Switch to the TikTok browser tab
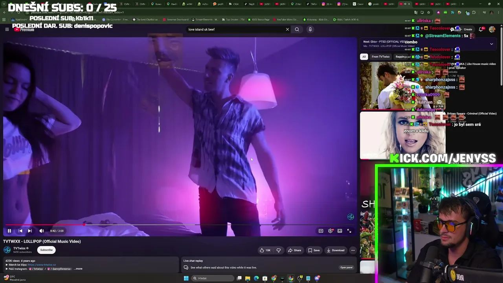 coord(312,4)
